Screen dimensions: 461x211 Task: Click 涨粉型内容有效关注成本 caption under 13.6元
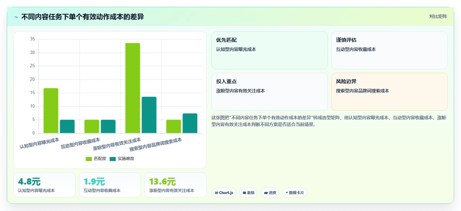(x=172, y=191)
